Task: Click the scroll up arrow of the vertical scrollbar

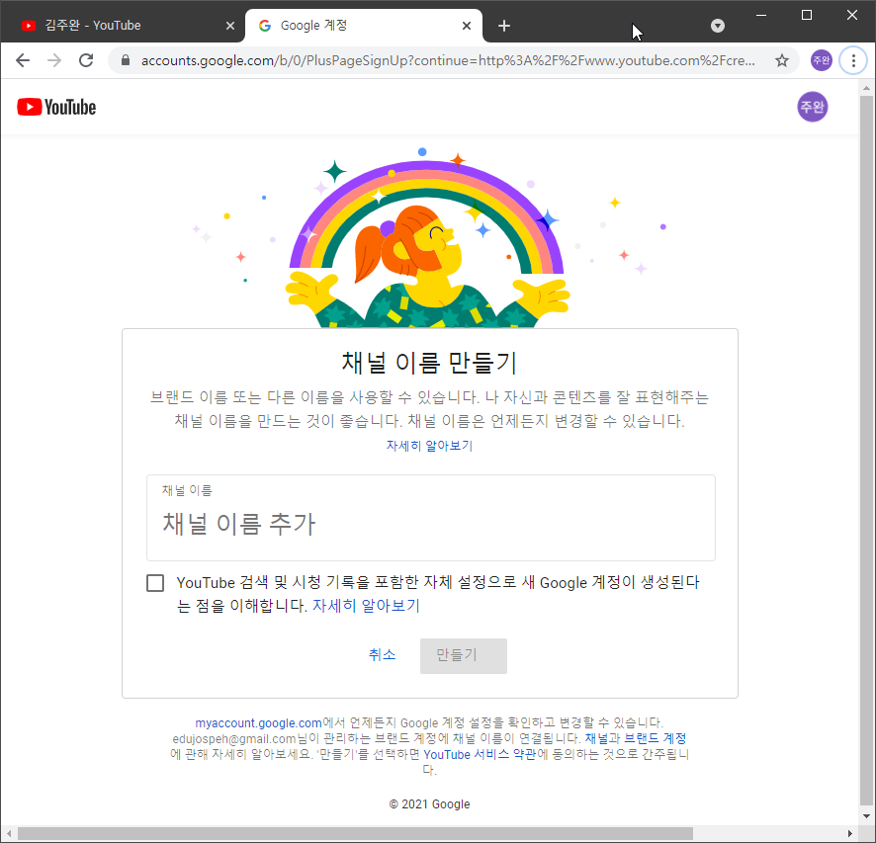Action: pos(866,88)
